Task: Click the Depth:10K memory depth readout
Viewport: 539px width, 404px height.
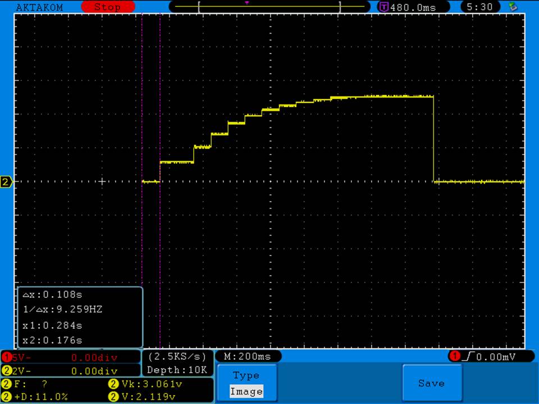Action: pos(177,370)
